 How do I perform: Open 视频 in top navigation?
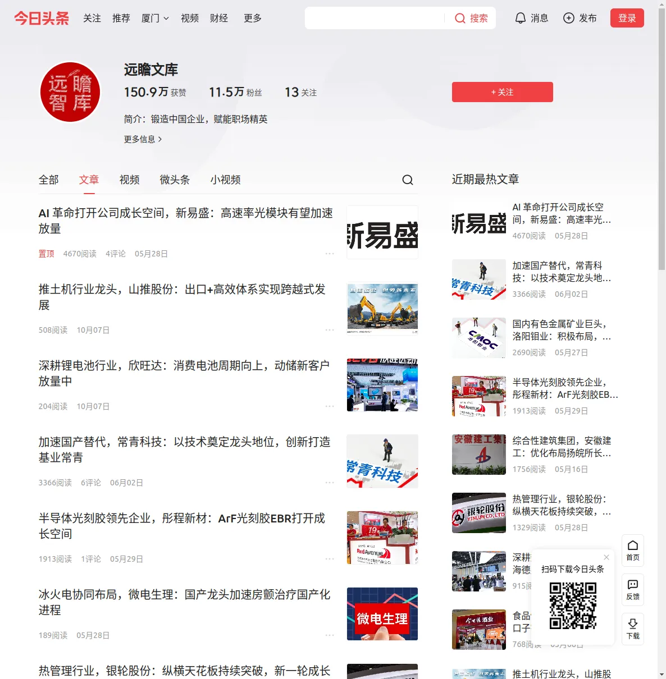tap(190, 18)
